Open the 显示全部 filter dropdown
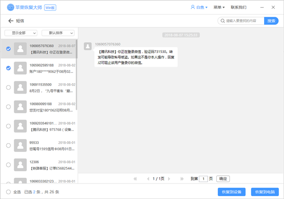Viewport: 284px width, 199px height. click(21, 33)
